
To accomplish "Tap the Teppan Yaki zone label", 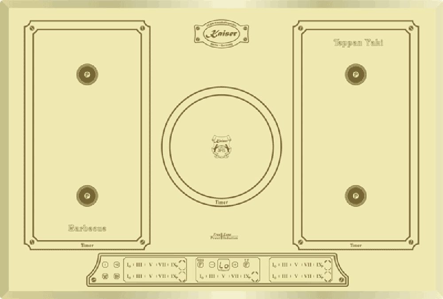I will [358, 43].
